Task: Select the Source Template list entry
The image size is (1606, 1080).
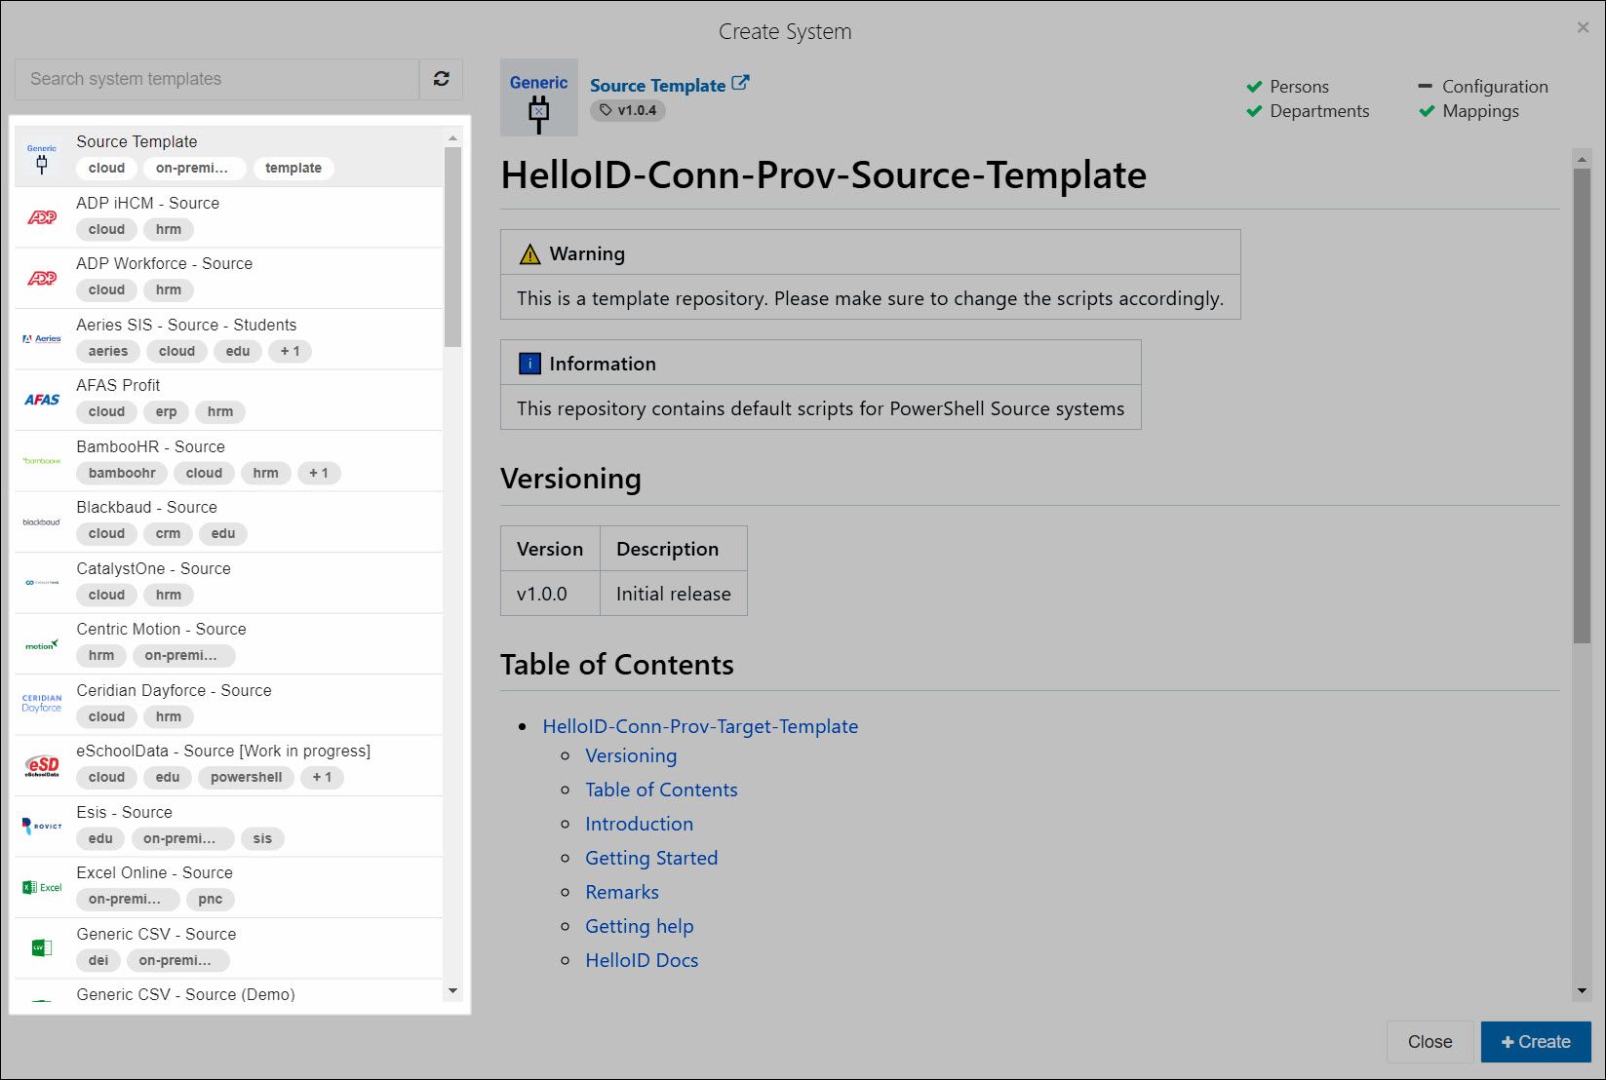Action: [x=228, y=156]
